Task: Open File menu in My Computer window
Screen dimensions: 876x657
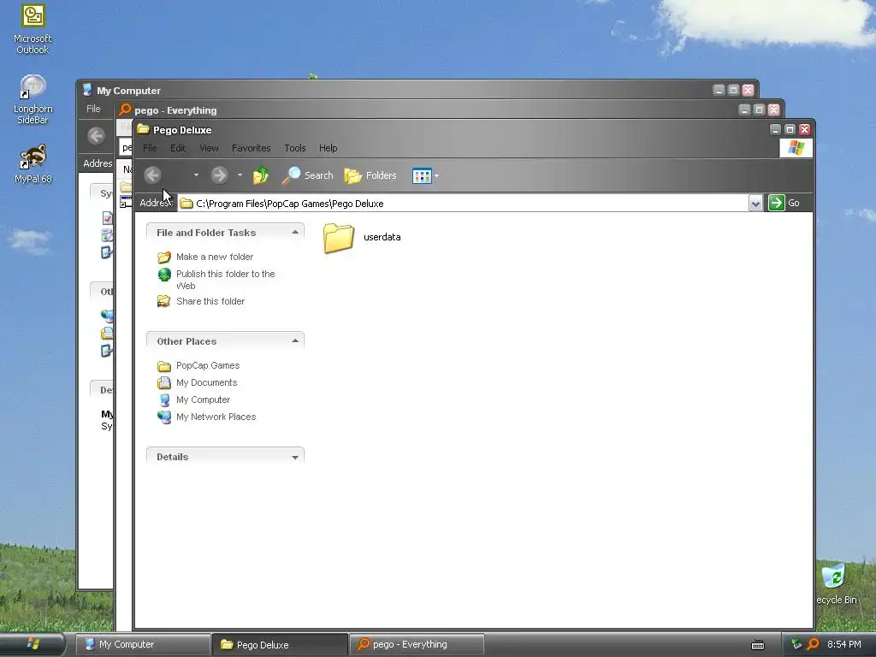Action: (x=93, y=109)
